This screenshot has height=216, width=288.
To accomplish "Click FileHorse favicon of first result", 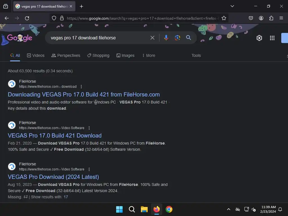I will point(12,84).
